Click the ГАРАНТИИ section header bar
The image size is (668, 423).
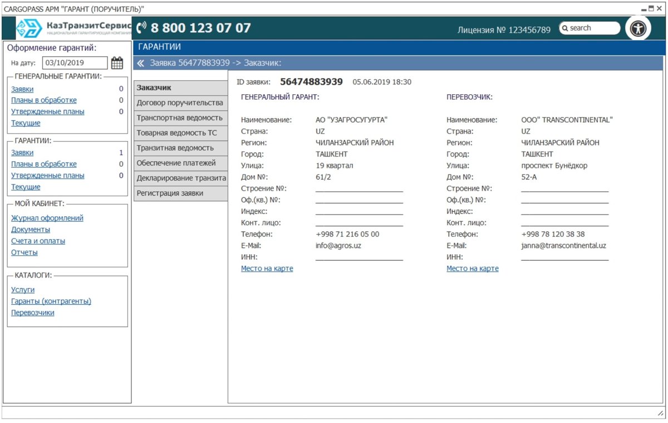click(400, 47)
